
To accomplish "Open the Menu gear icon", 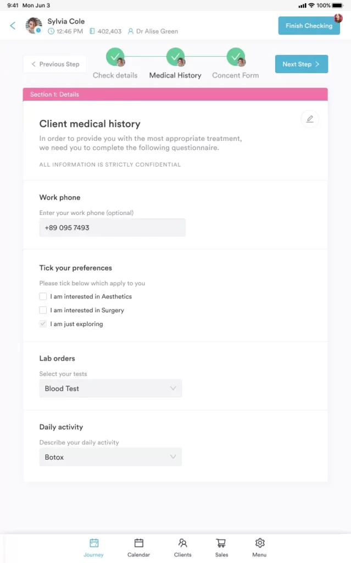I will coord(259,544).
